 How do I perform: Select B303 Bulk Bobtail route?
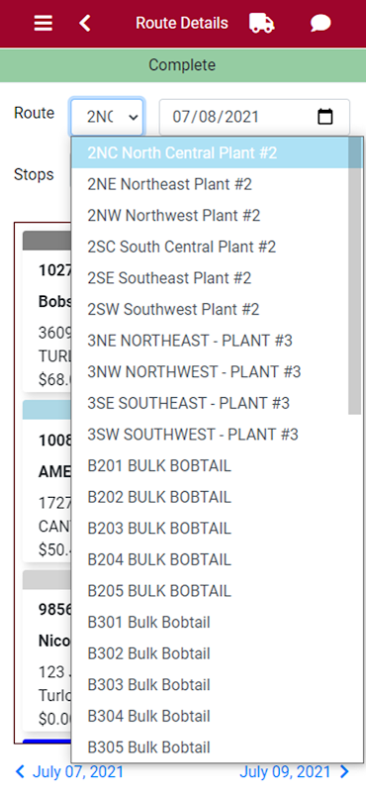[217, 685]
